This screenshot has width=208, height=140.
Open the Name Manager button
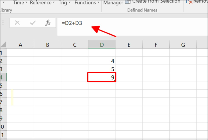pos(113,3)
